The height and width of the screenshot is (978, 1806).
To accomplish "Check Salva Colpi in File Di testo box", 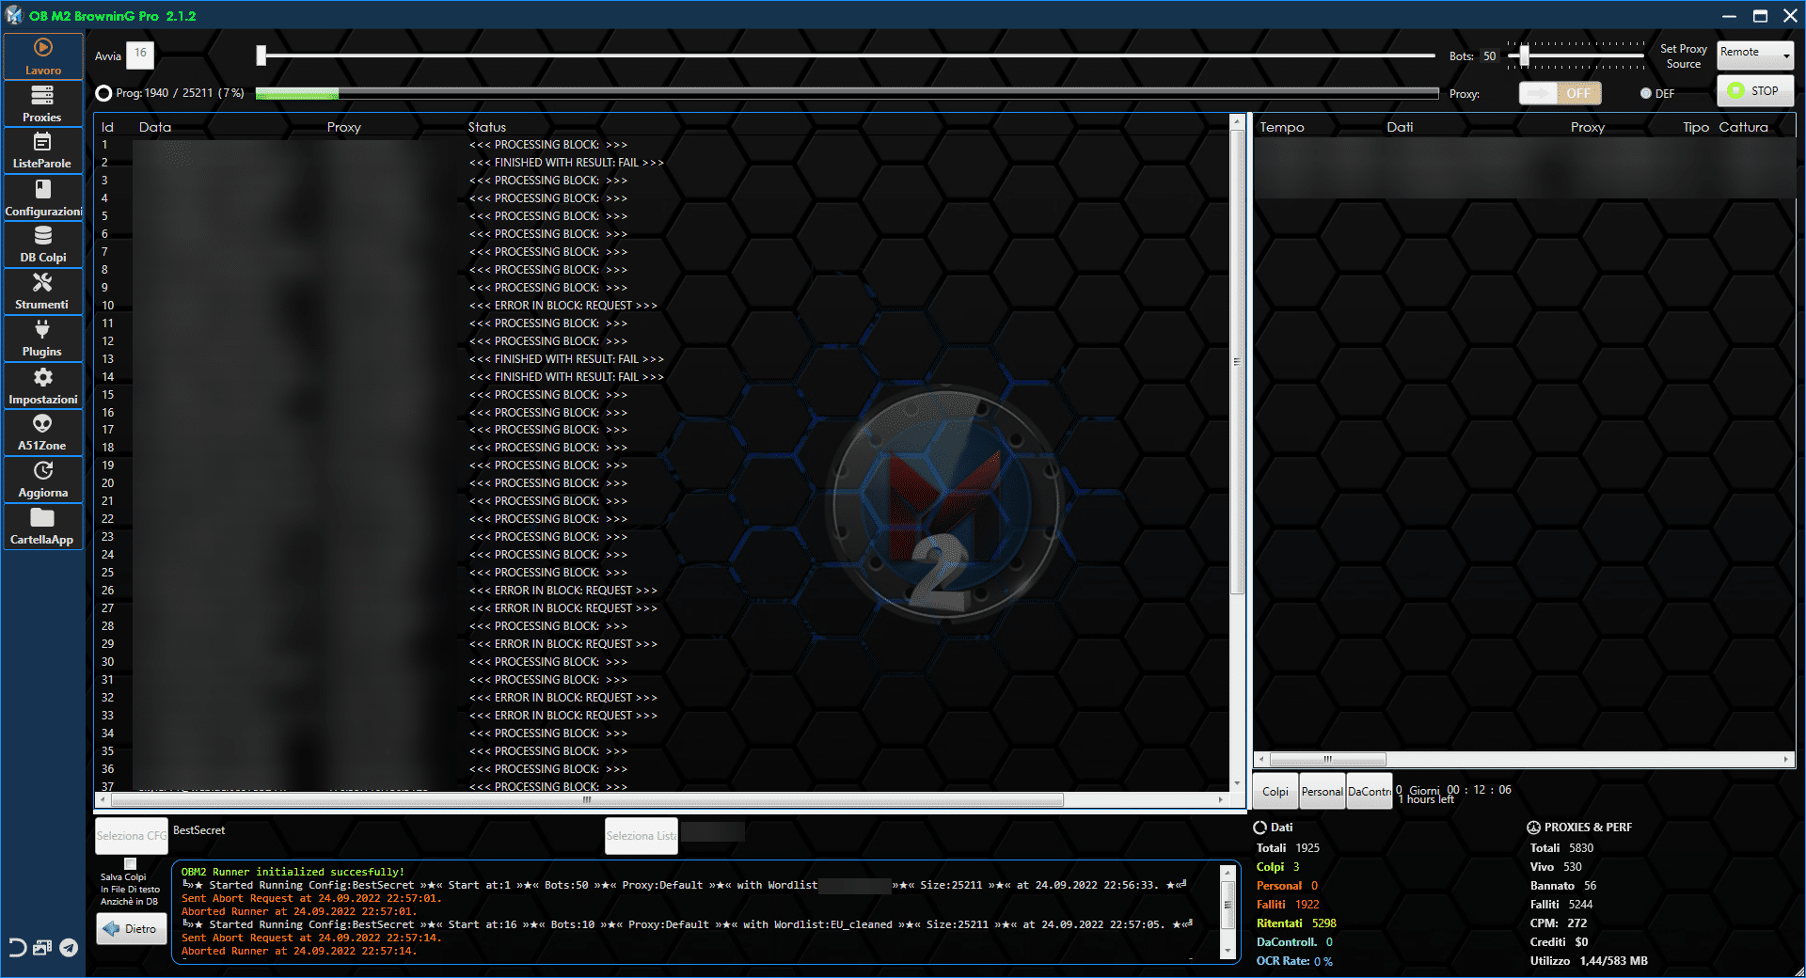I will pos(131,863).
